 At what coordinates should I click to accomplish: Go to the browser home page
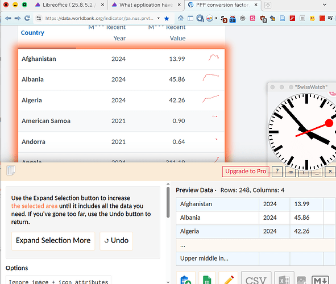pos(181,18)
